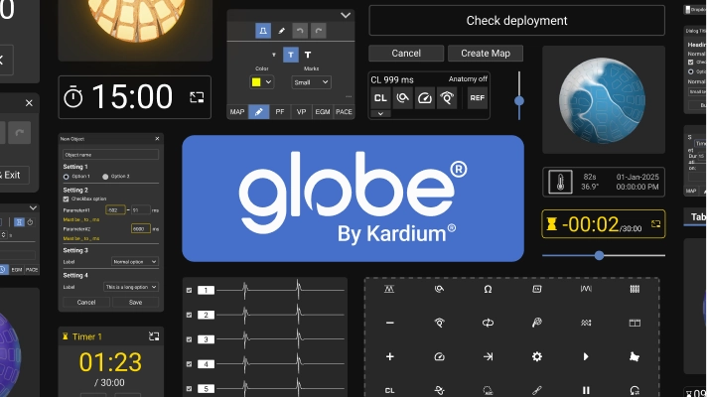Close the New Object dialog
Screen dimensions: 707x397
[157, 139]
